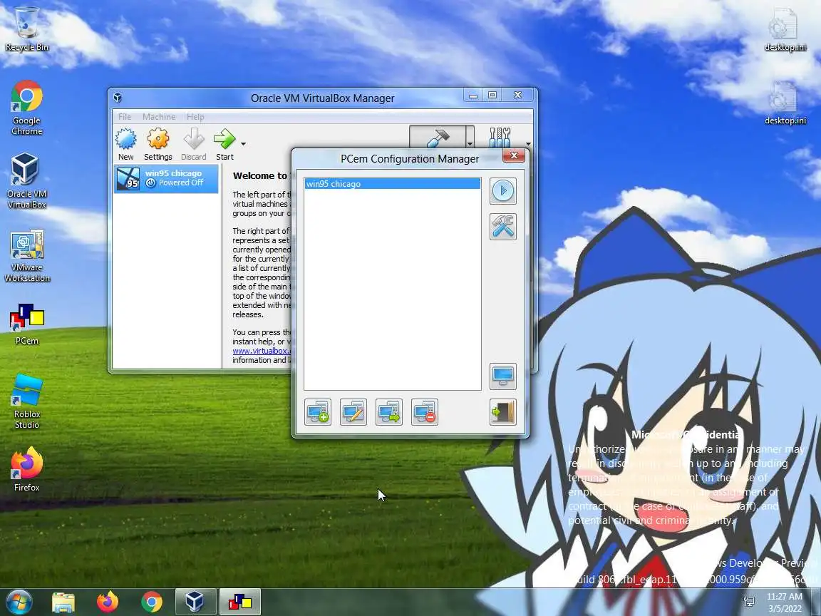Select PCem desktop shortcut
821x616 pixels.
click(26, 324)
